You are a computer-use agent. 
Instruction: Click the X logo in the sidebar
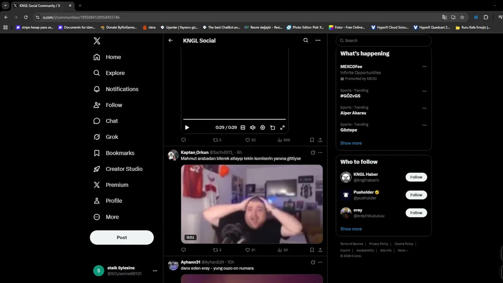(x=97, y=41)
